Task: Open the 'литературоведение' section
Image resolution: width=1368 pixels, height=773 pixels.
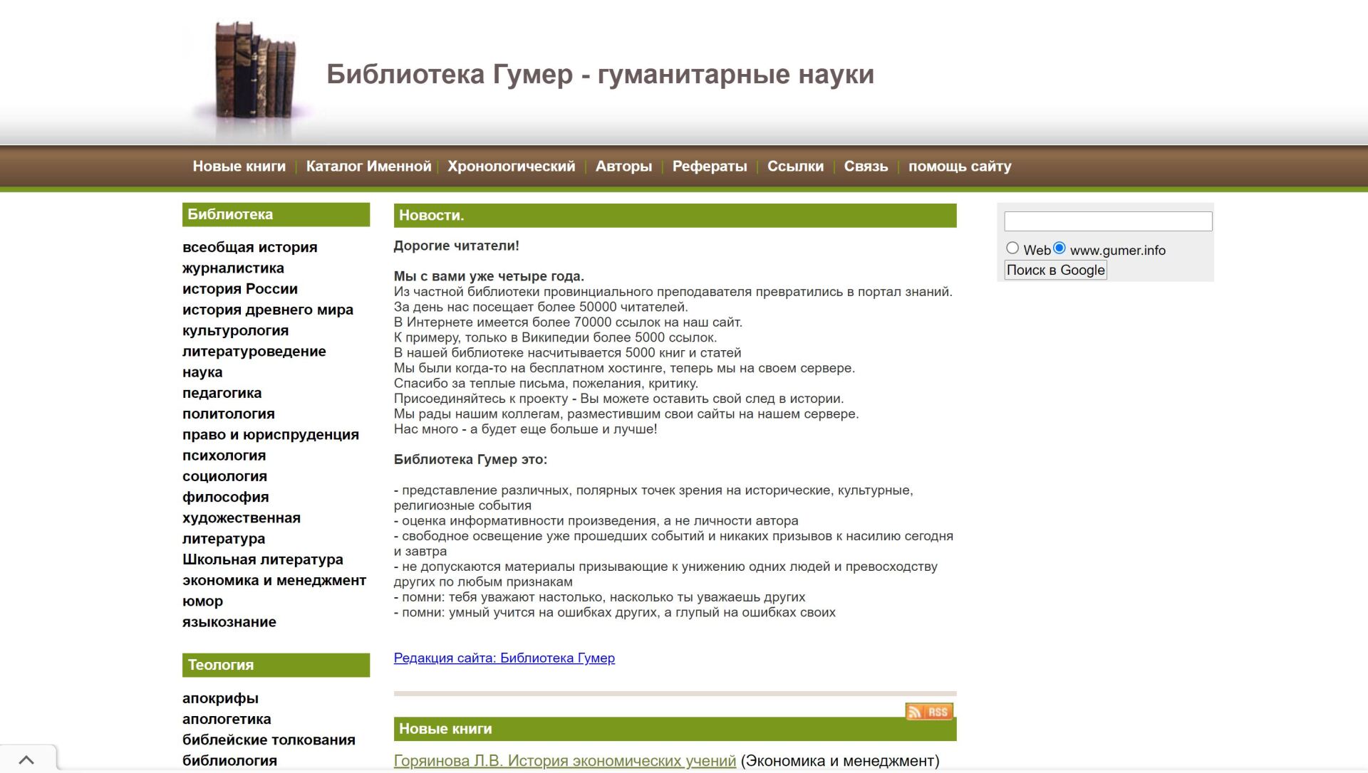Action: point(254,352)
